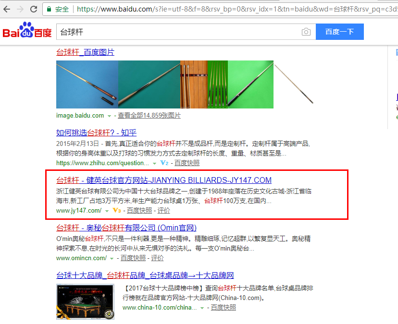Click the green secure lock icon
Screen dimensions: 398x324
[x=49, y=9]
